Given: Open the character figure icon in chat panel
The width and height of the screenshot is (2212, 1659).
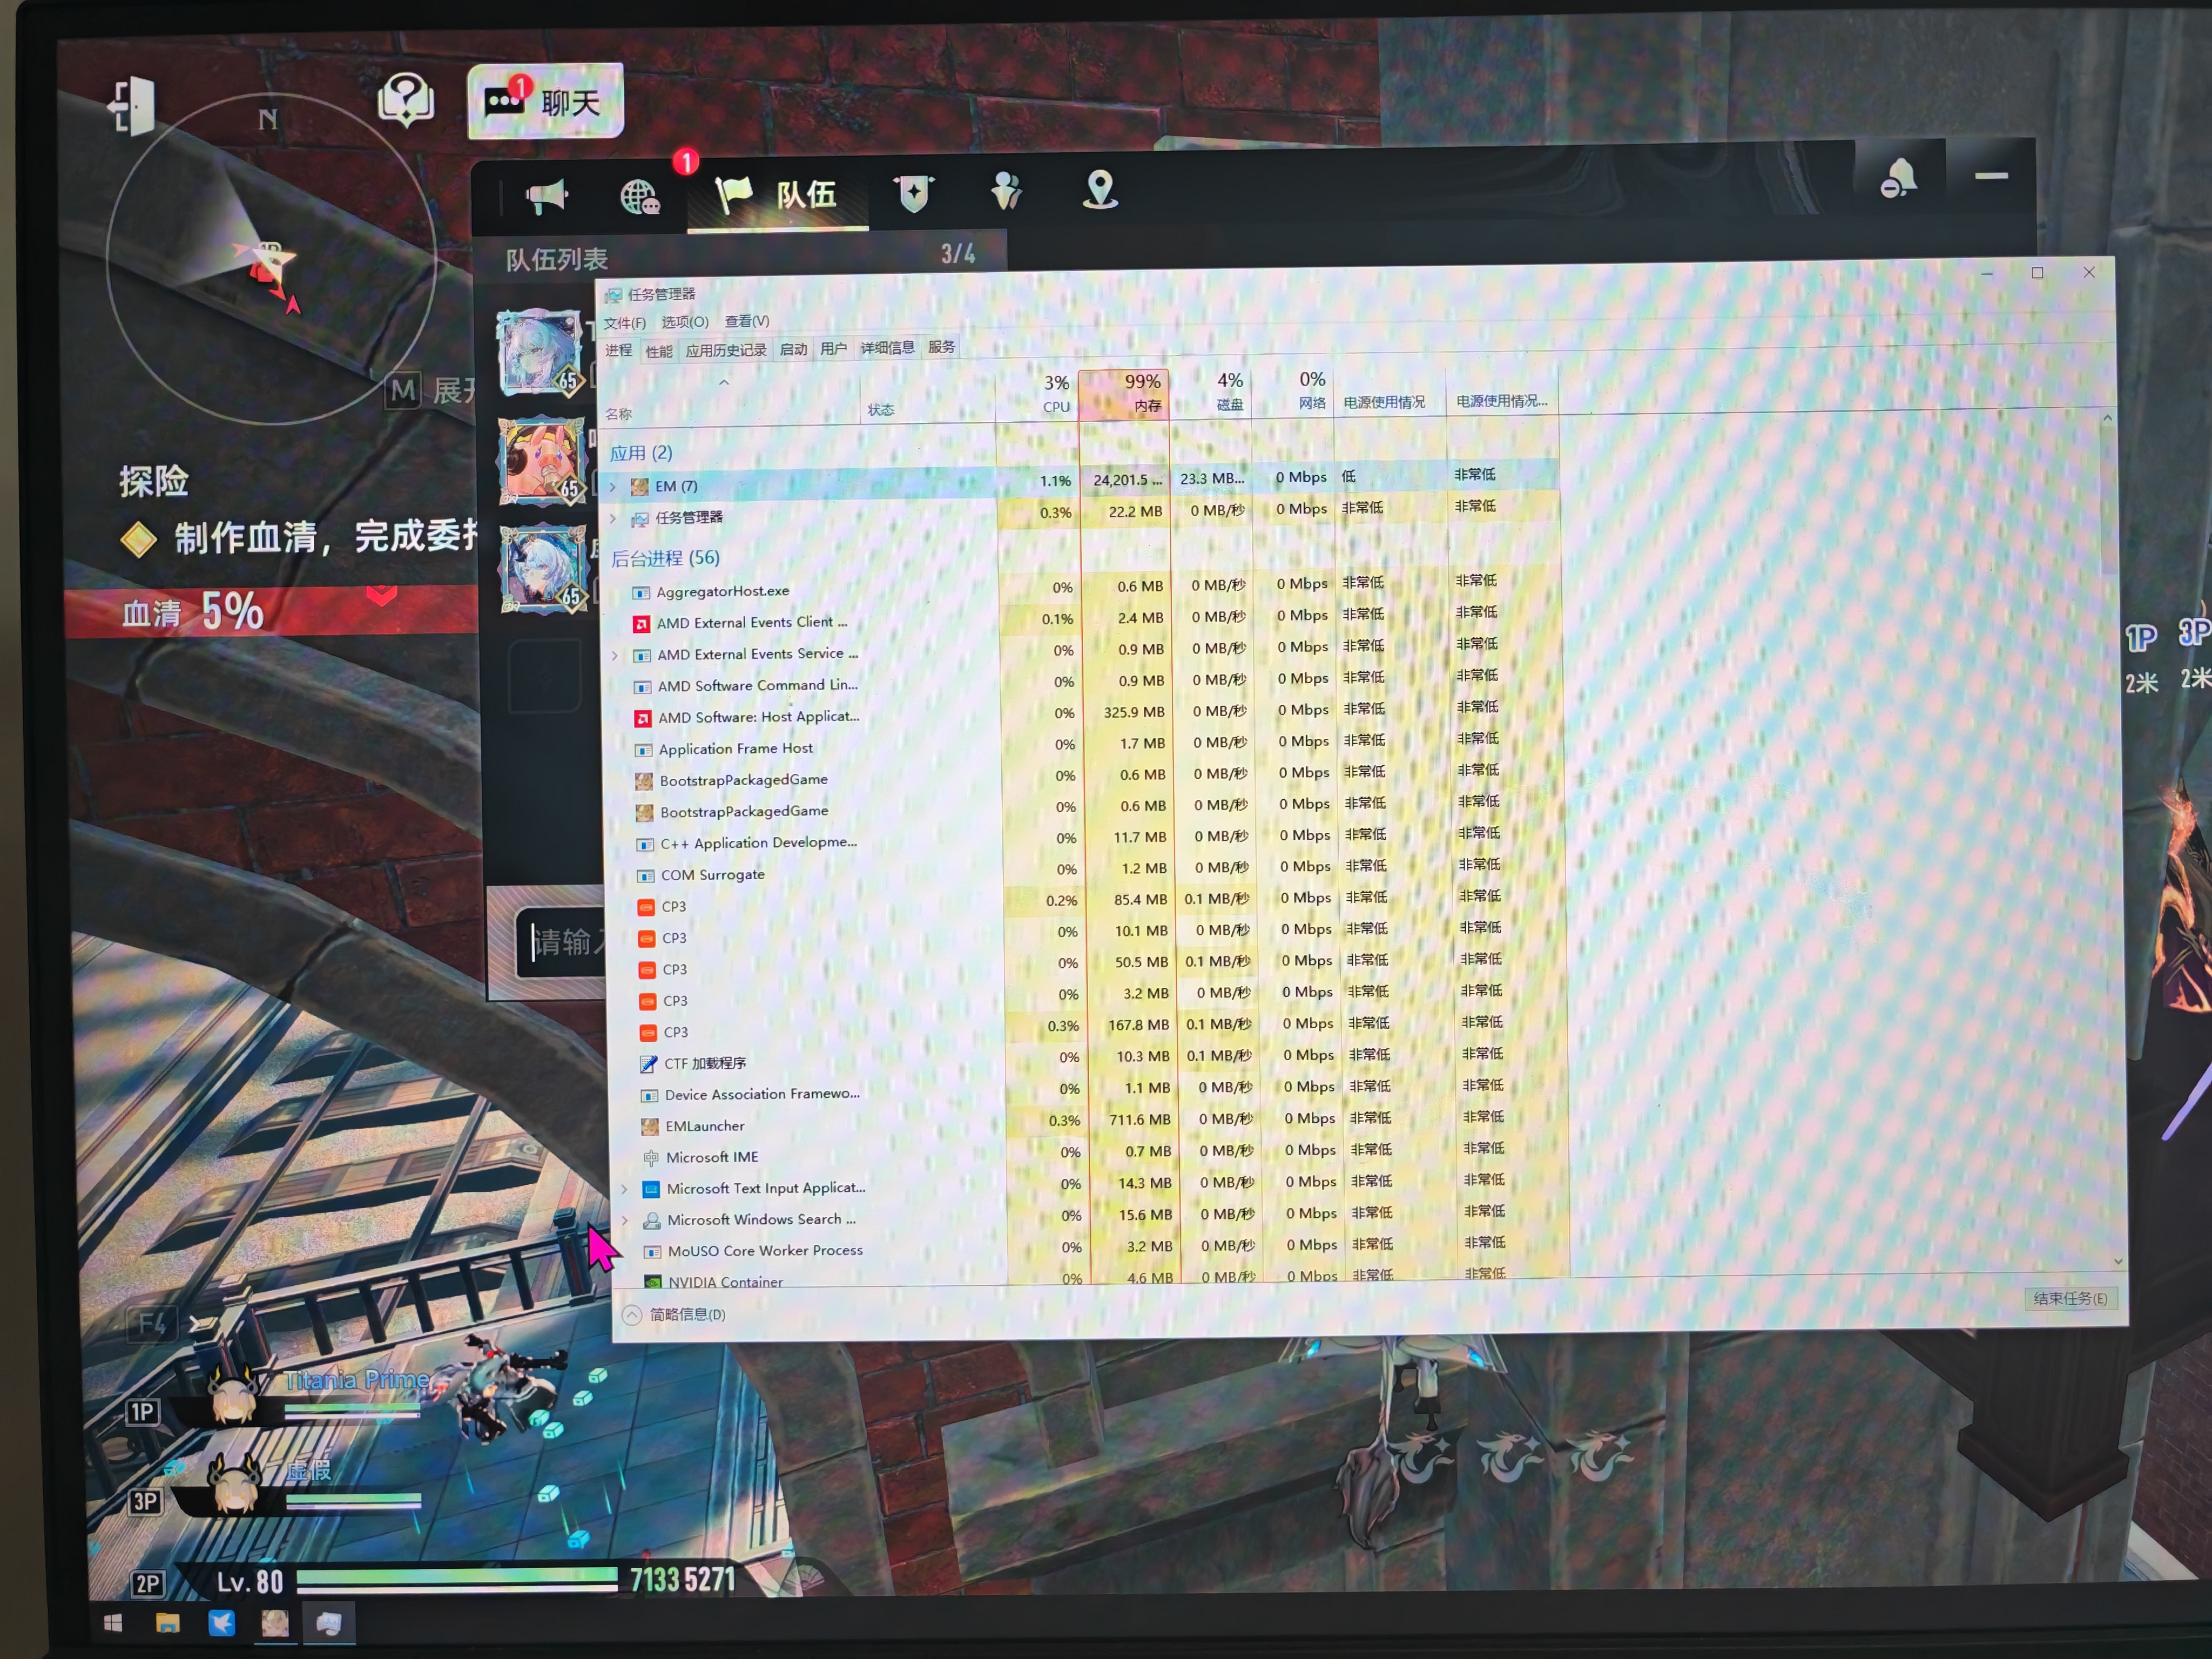Looking at the screenshot, I should tap(1006, 190).
